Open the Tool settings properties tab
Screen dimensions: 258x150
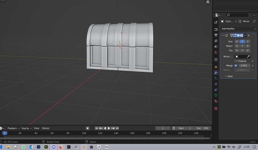coord(216,22)
